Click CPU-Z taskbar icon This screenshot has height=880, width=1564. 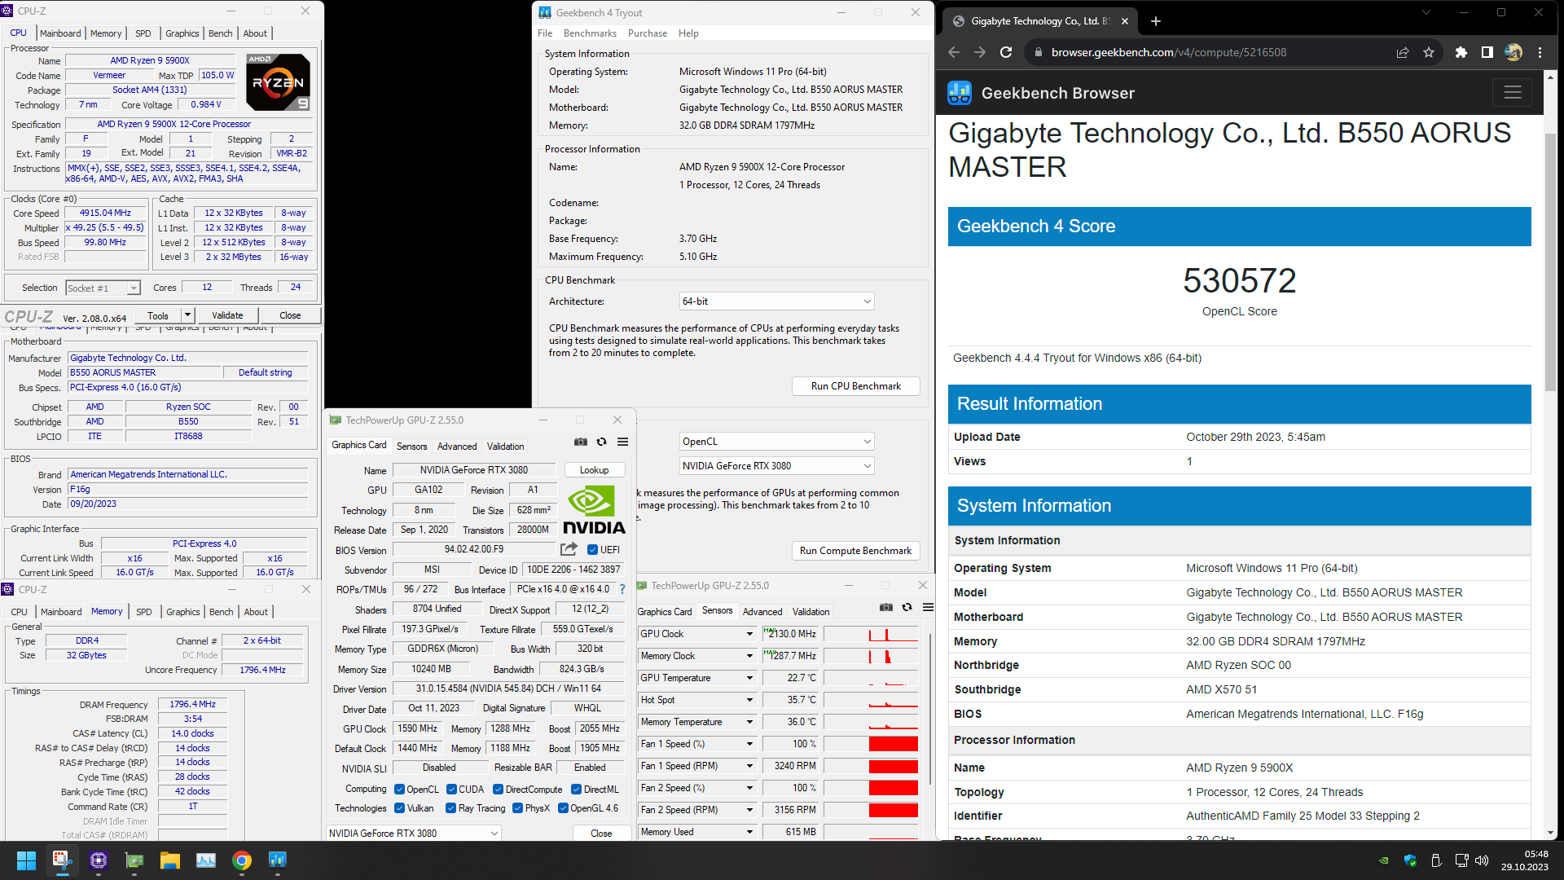click(x=99, y=860)
